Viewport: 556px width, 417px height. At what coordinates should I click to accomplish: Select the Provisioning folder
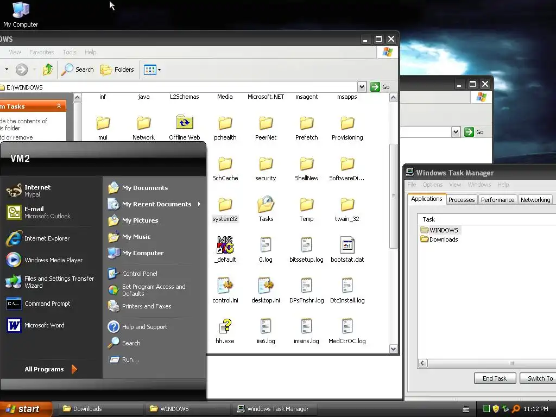347,128
